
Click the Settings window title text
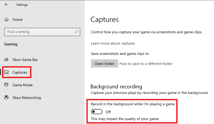22,5
